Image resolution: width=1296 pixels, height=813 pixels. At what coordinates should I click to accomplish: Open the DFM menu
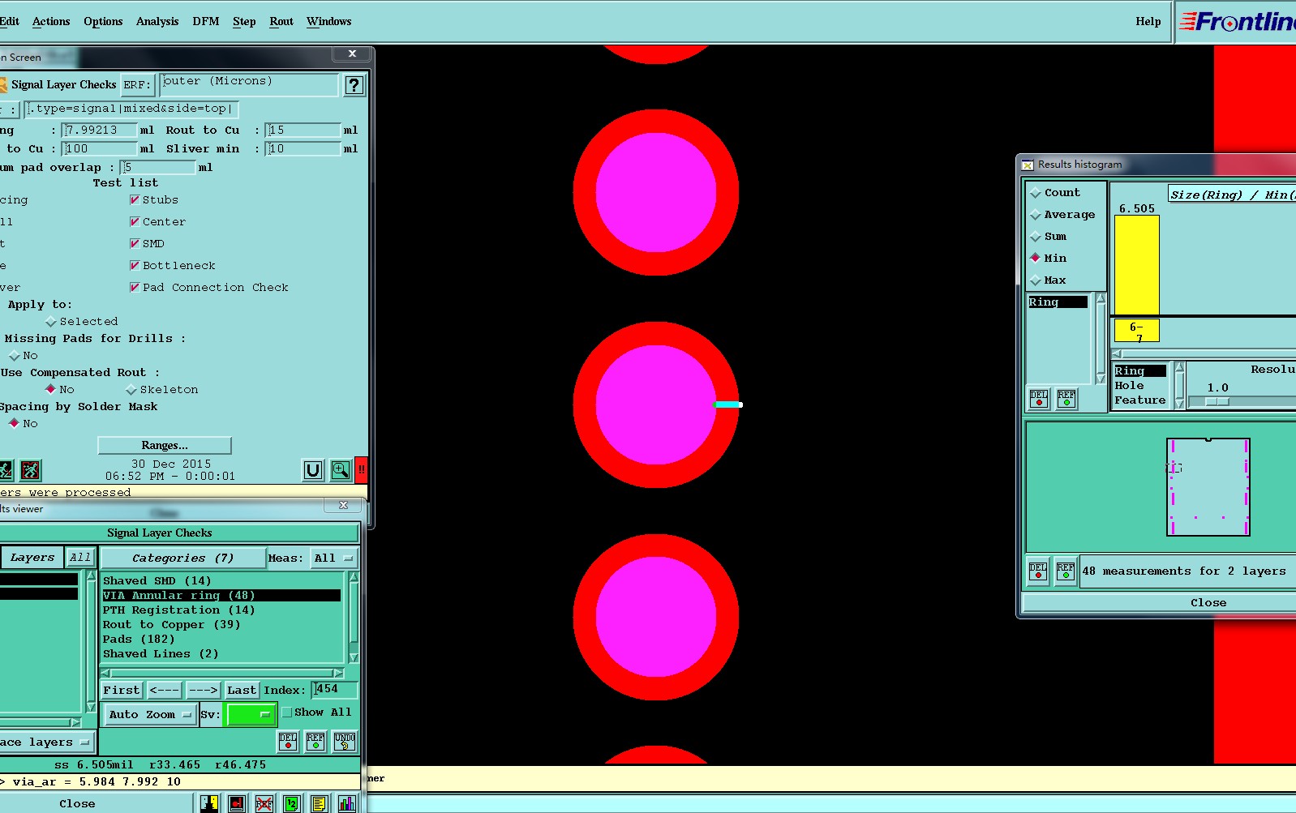click(206, 22)
